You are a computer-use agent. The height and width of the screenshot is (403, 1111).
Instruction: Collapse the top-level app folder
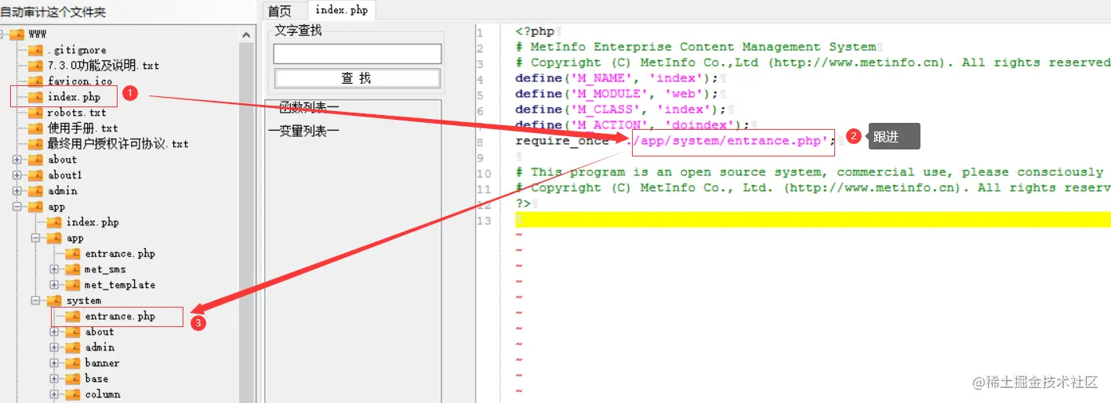(x=17, y=207)
